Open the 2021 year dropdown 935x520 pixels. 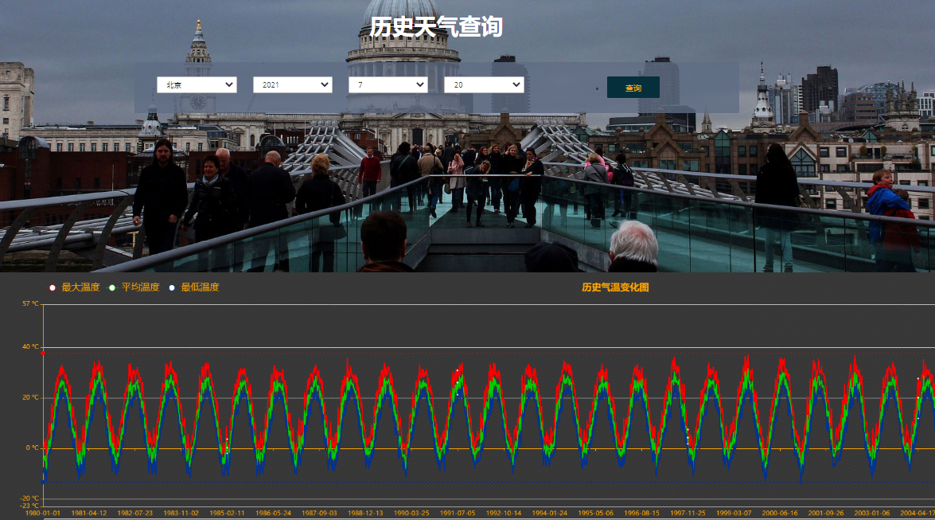tap(292, 84)
